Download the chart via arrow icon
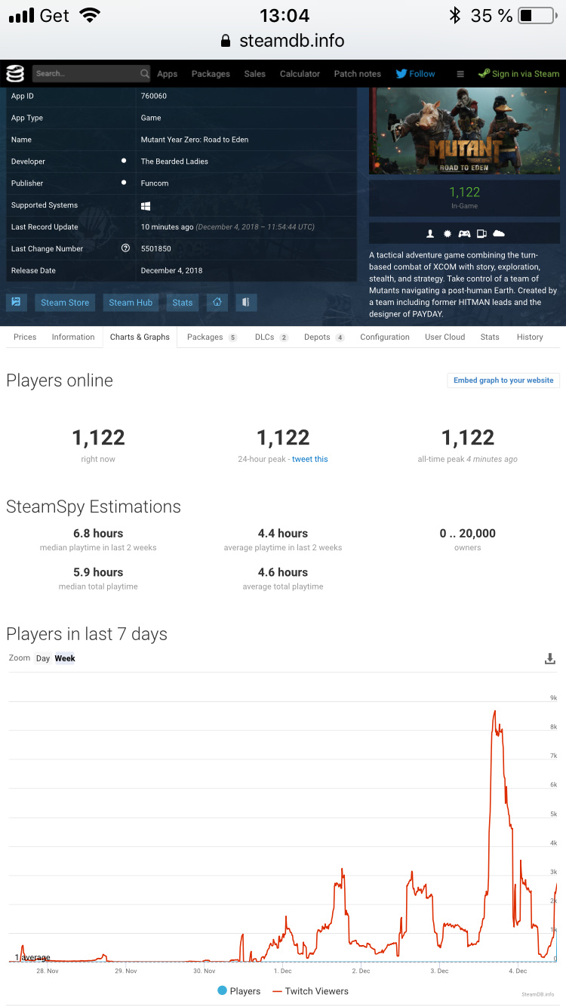The image size is (566, 1007). coord(550,659)
